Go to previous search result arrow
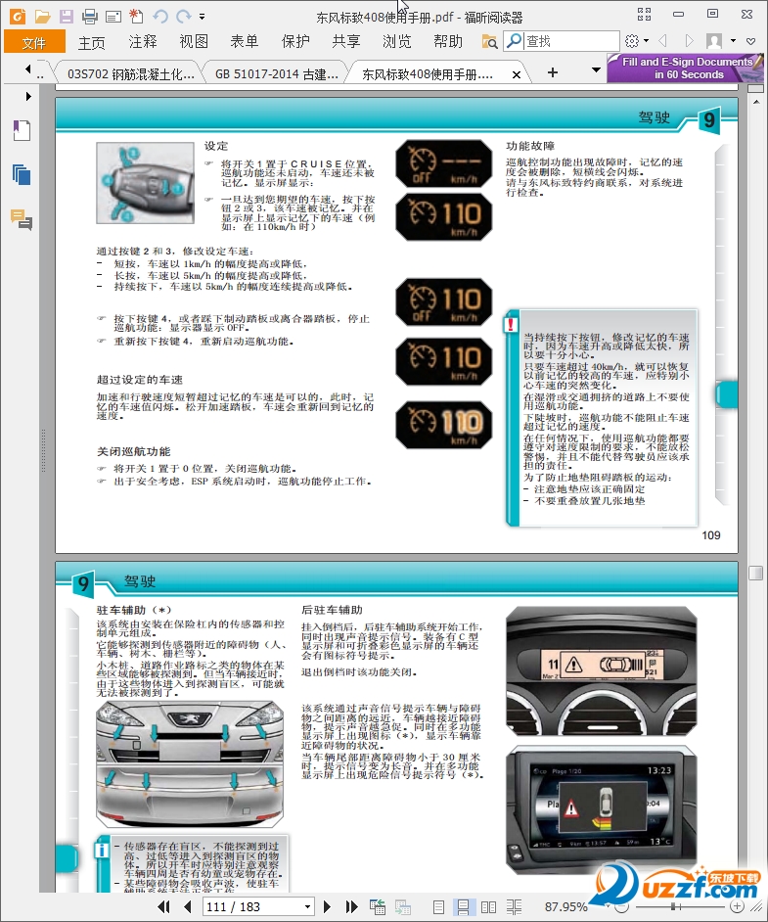768x922 pixels. (663, 41)
